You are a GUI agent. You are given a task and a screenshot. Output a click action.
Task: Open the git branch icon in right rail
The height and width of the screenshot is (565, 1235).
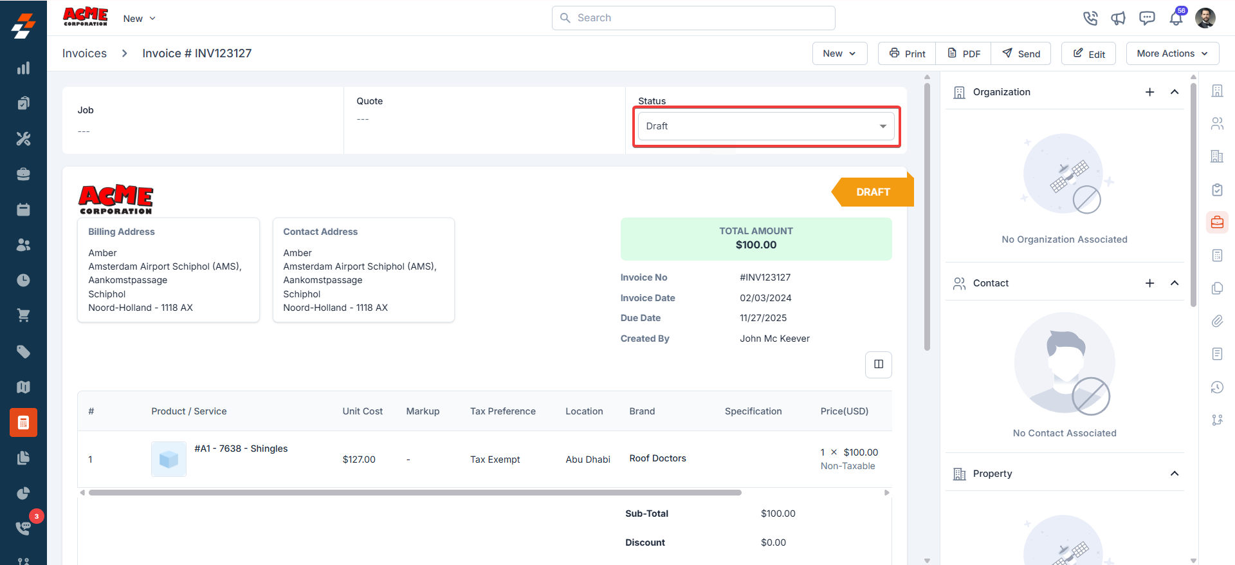point(1217,420)
